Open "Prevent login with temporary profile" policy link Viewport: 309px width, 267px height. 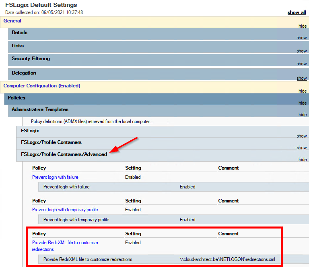tap(65, 210)
